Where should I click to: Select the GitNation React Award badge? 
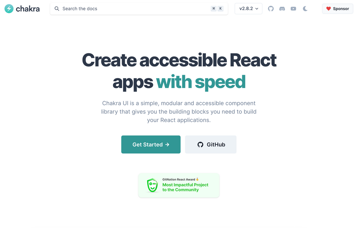(x=179, y=185)
